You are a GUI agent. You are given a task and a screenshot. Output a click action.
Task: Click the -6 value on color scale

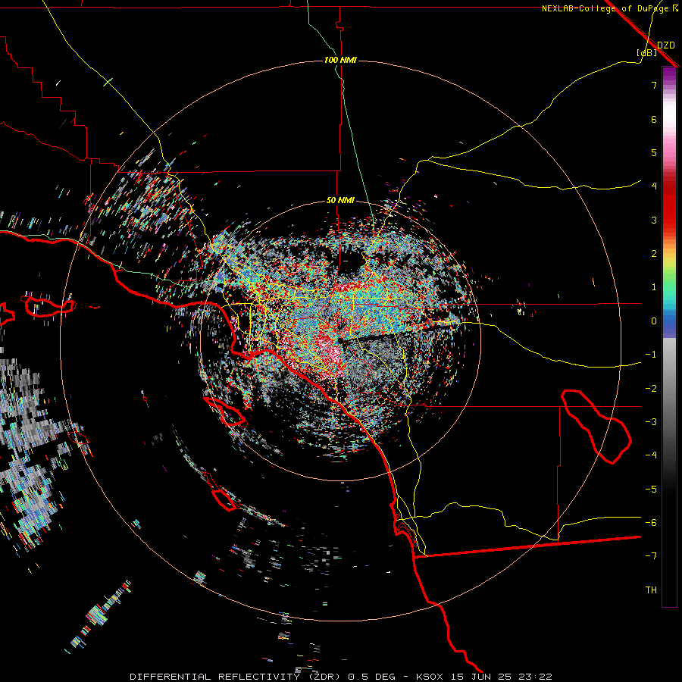[x=651, y=523]
